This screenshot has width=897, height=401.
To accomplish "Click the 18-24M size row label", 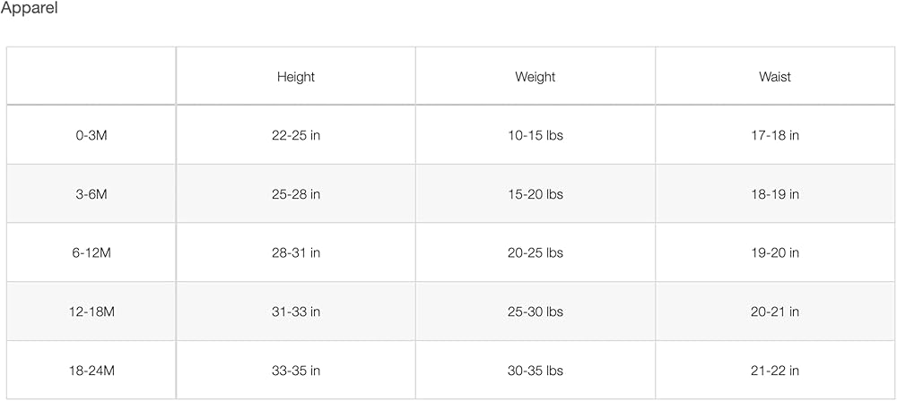I will (x=91, y=371).
